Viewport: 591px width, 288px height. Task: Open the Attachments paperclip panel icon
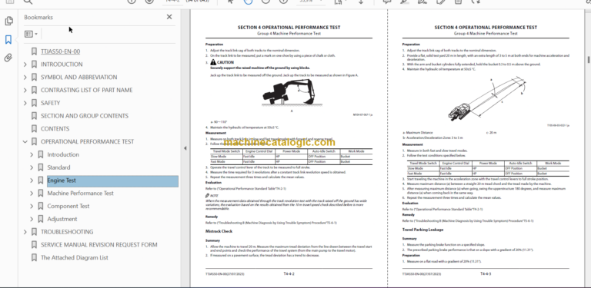(8, 58)
